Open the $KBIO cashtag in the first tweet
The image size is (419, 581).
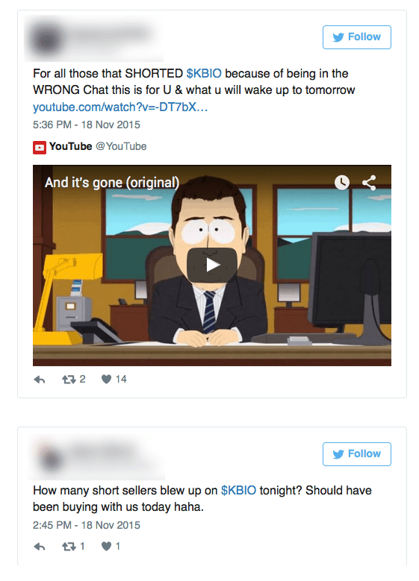[204, 73]
